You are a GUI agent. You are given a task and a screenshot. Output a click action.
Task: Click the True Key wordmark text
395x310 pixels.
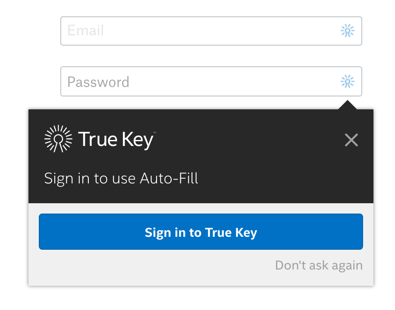point(116,139)
